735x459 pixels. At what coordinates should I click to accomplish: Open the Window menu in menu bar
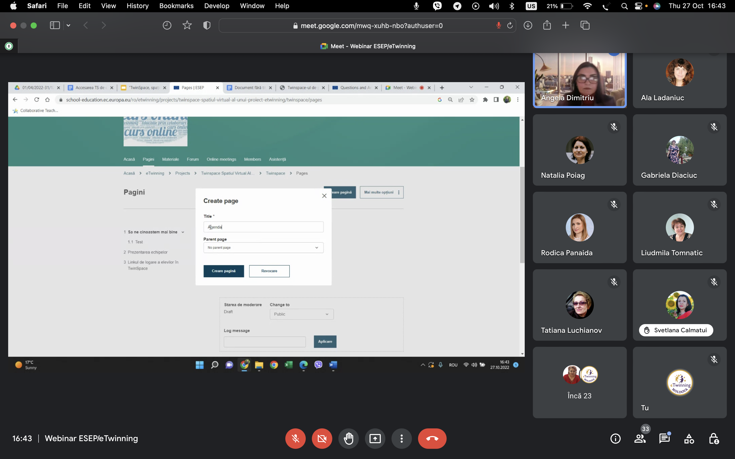tap(252, 6)
